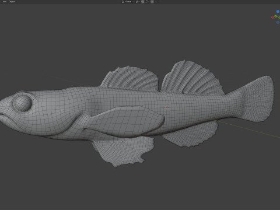Open the Global transform orientation dropdown
The image size is (280, 210).
coord(128,2)
